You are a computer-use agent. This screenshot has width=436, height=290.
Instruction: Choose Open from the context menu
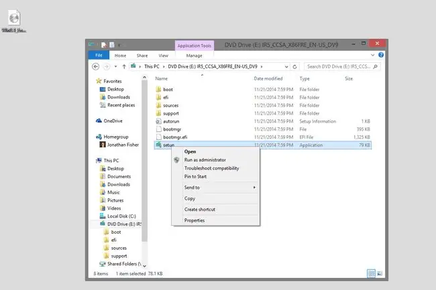(216, 151)
